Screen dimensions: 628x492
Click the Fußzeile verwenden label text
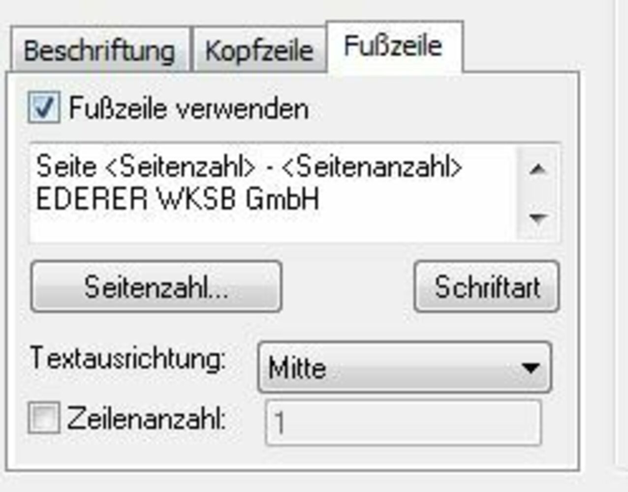coord(188,108)
